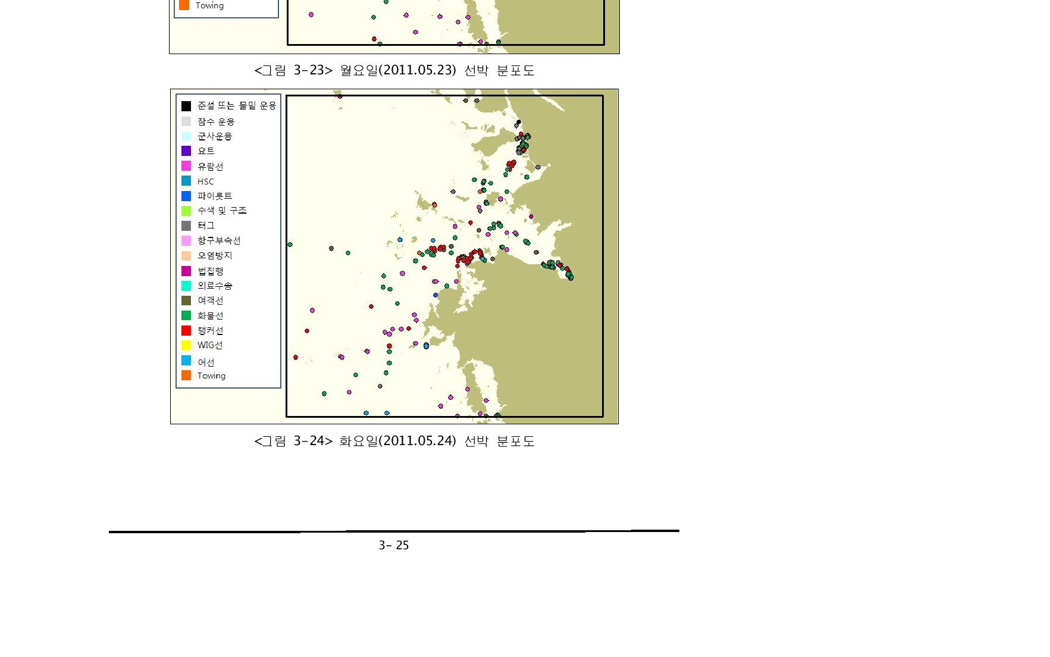
Task: Select the '터그' legend label
Action: 206,226
